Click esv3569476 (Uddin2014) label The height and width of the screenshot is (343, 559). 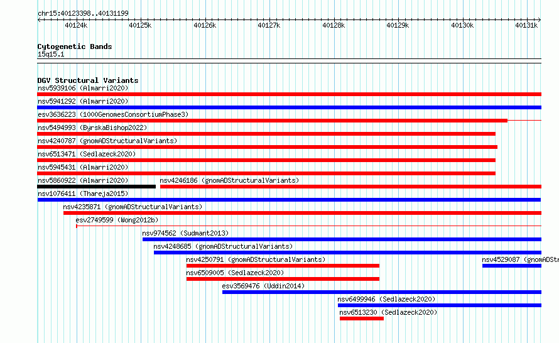[x=263, y=286]
